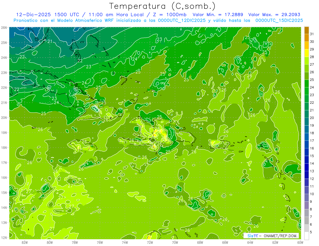The height and width of the screenshot is (246, 319).
Task: Select the color bar segment between 12 and 13
Action: coord(307,175)
